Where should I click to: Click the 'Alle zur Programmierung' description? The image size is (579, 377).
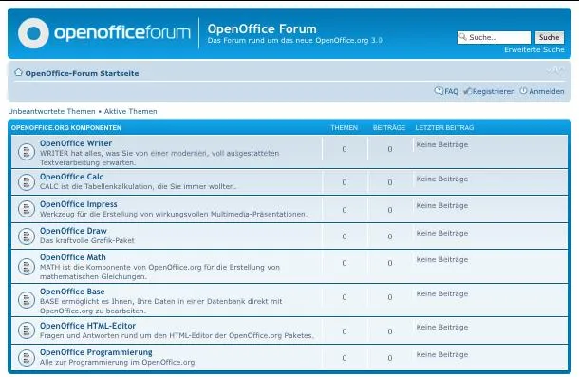[117, 362]
